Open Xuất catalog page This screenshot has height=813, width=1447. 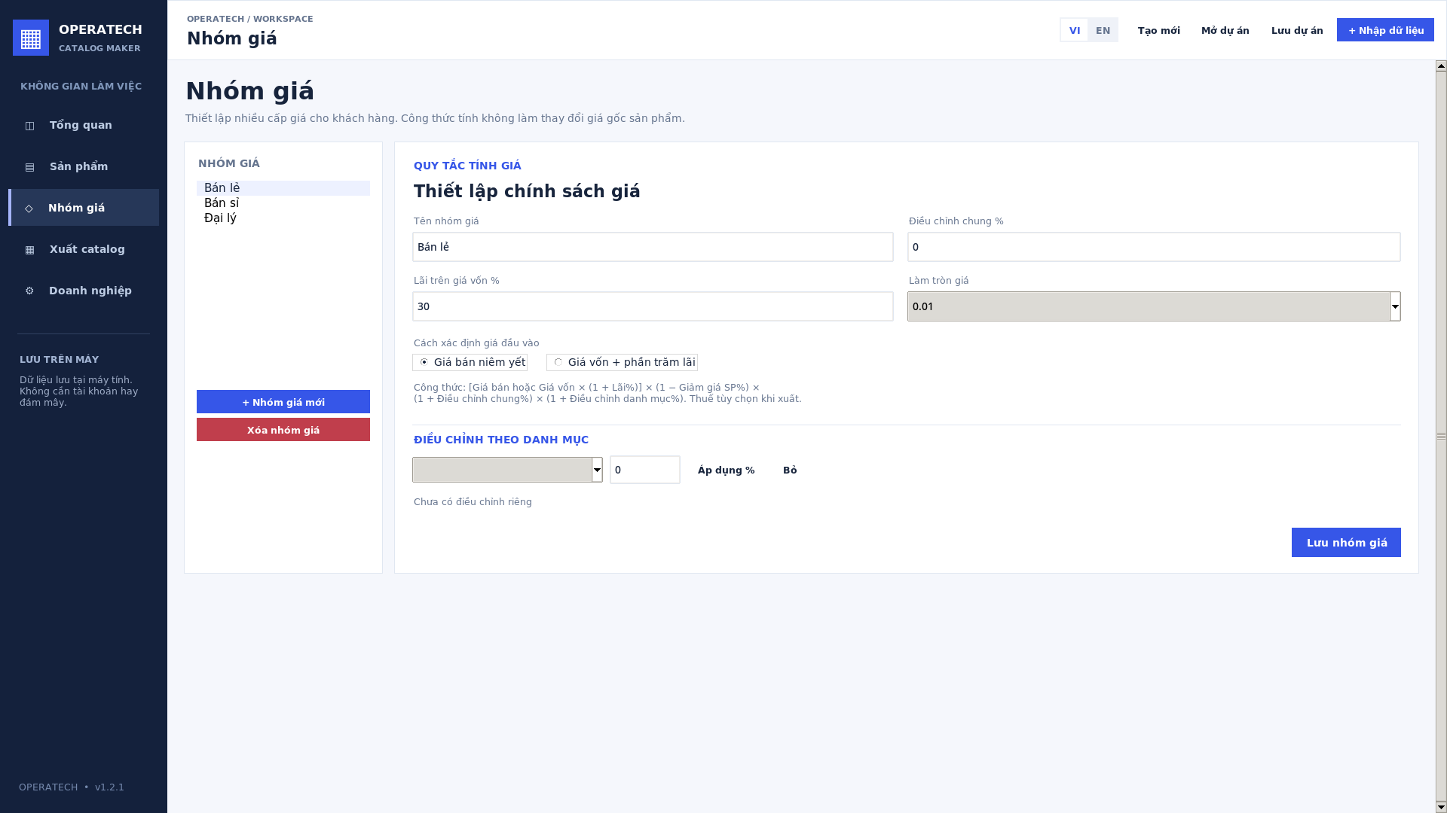click(x=84, y=249)
